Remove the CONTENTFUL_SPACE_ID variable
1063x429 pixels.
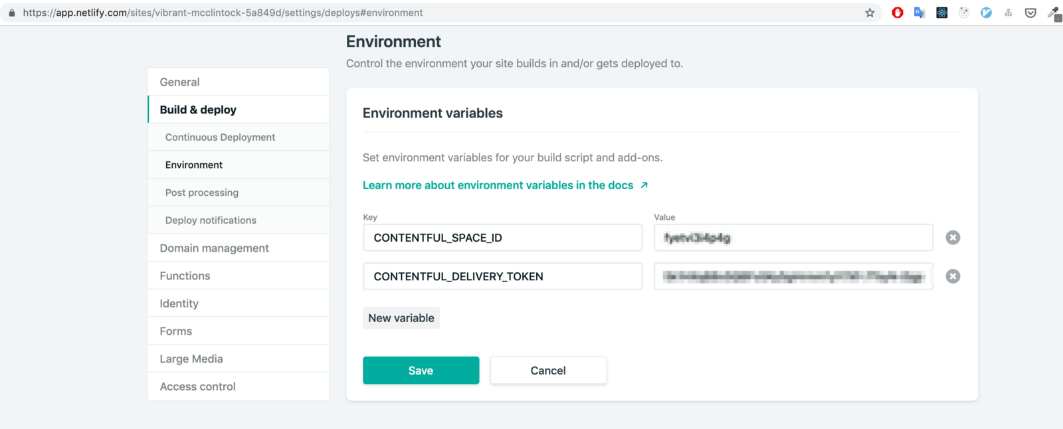[953, 238]
